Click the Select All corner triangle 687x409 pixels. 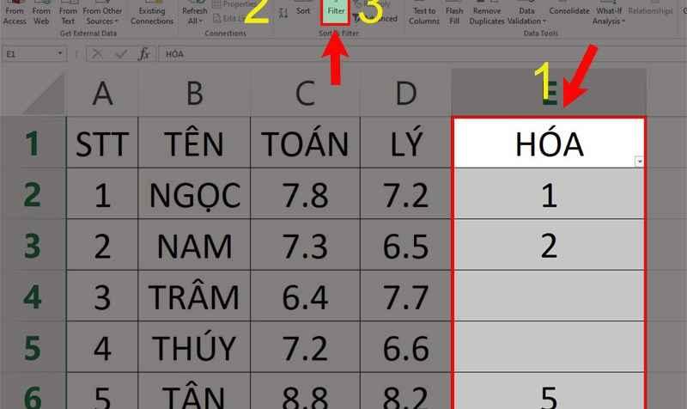pyautogui.click(x=44, y=94)
